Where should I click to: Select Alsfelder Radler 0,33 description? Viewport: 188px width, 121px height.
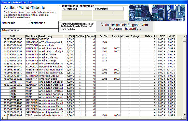coord(51,73)
